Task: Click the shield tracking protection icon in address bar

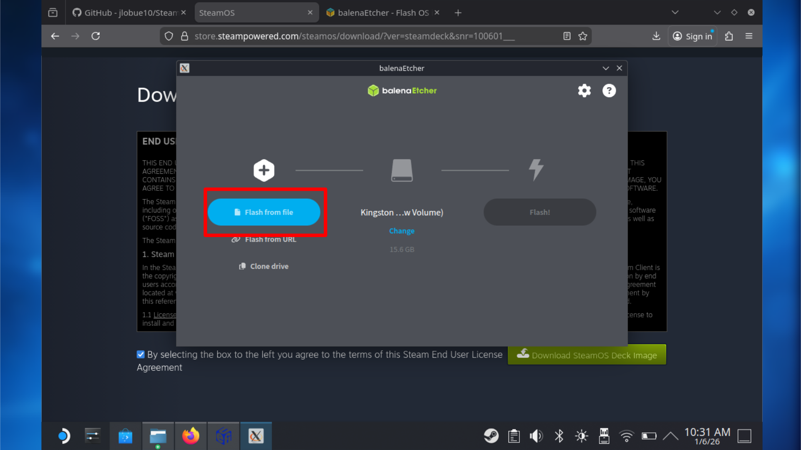Action: pyautogui.click(x=169, y=36)
